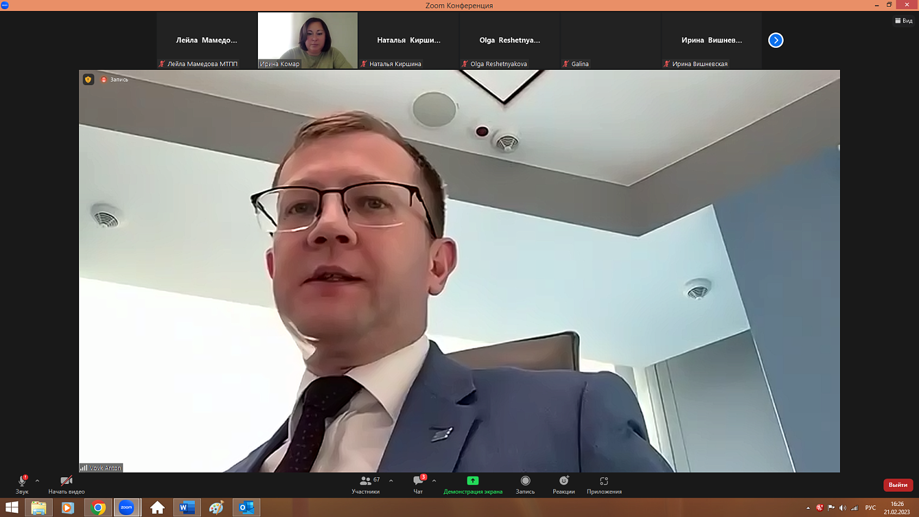The image size is (919, 517).
Task: Click the encryption shield icon
Action: point(88,80)
